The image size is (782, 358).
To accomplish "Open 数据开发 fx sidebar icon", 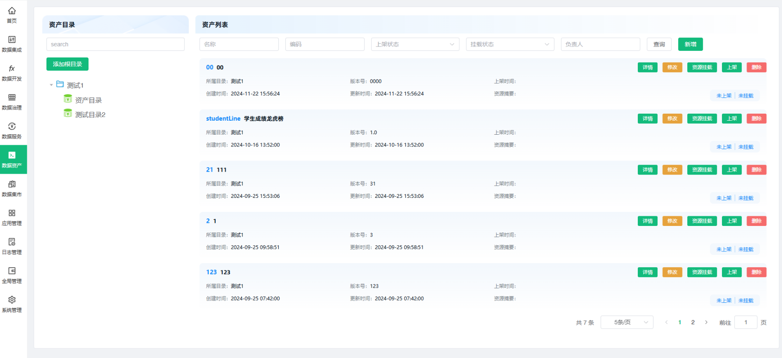I will pyautogui.click(x=12, y=69).
